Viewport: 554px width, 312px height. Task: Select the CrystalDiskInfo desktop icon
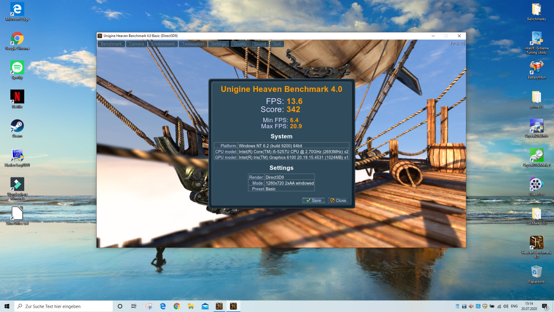(x=536, y=126)
